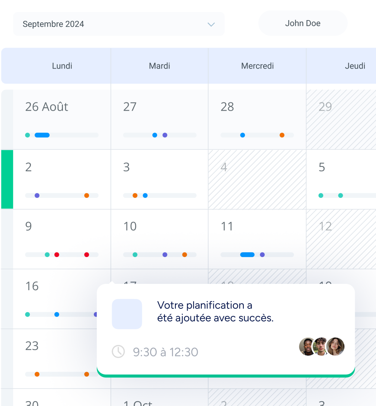Open Wednesday 11 day cell
This screenshot has height=406, width=376.
pos(257,239)
